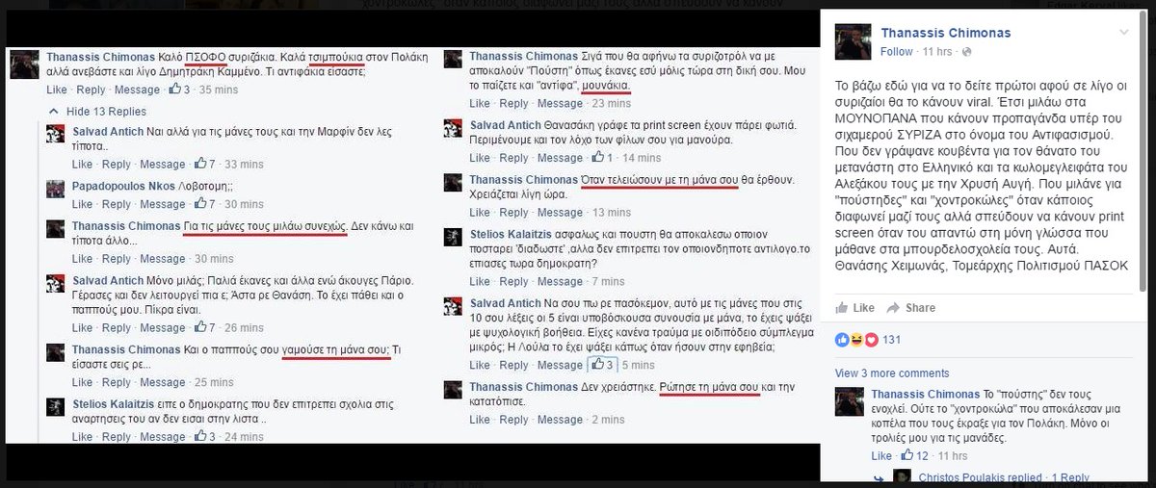Open Thanassis Chimonas profile picture in post header
The image size is (1156, 488).
[x=851, y=40]
